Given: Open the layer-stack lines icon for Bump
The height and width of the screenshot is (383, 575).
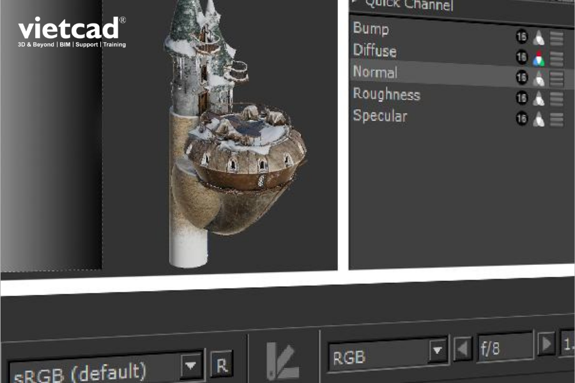Looking at the screenshot, I should click(x=556, y=38).
